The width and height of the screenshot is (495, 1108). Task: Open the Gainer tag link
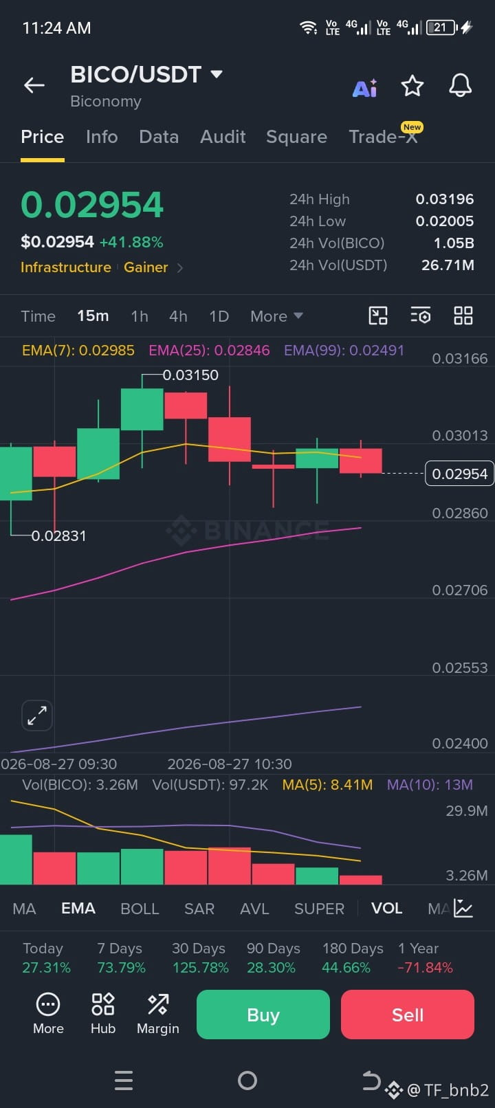[146, 267]
